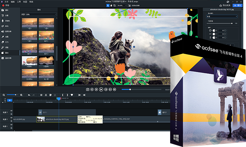Play the preview with the Play button
Viewport: 246px width, 147px height.
point(101,89)
